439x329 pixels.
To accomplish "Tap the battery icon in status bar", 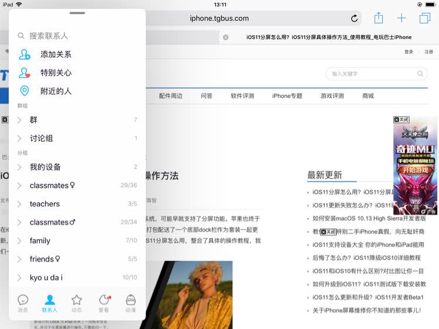I will [x=431, y=5].
